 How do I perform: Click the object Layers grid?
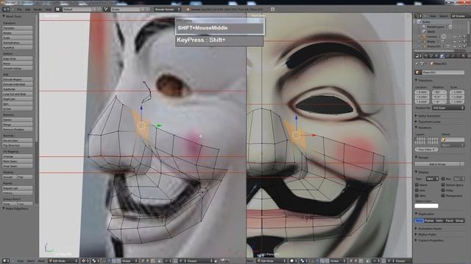pos(426,140)
